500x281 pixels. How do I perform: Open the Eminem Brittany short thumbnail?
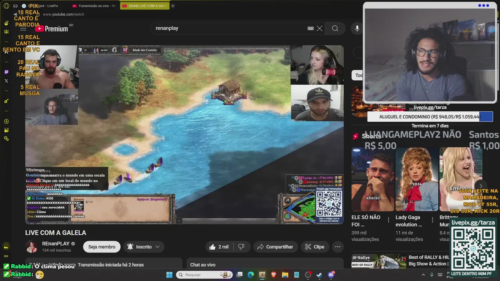click(461, 180)
